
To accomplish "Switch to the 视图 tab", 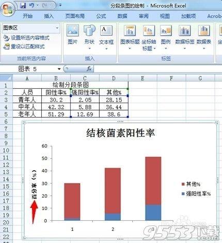I will click(165, 16).
